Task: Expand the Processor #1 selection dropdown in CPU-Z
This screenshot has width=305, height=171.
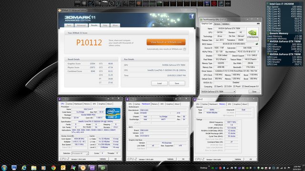Action: pos(80,153)
